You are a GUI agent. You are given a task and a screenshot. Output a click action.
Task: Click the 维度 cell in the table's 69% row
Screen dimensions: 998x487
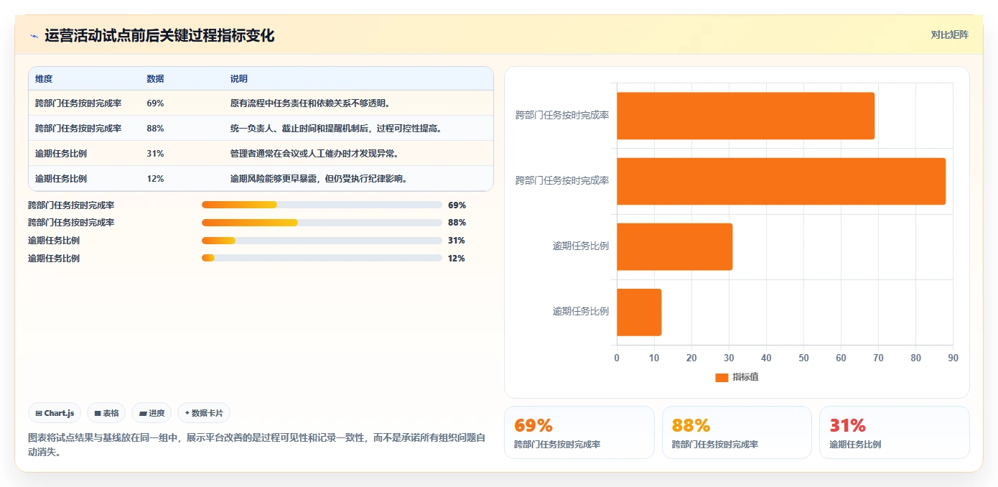(78, 103)
